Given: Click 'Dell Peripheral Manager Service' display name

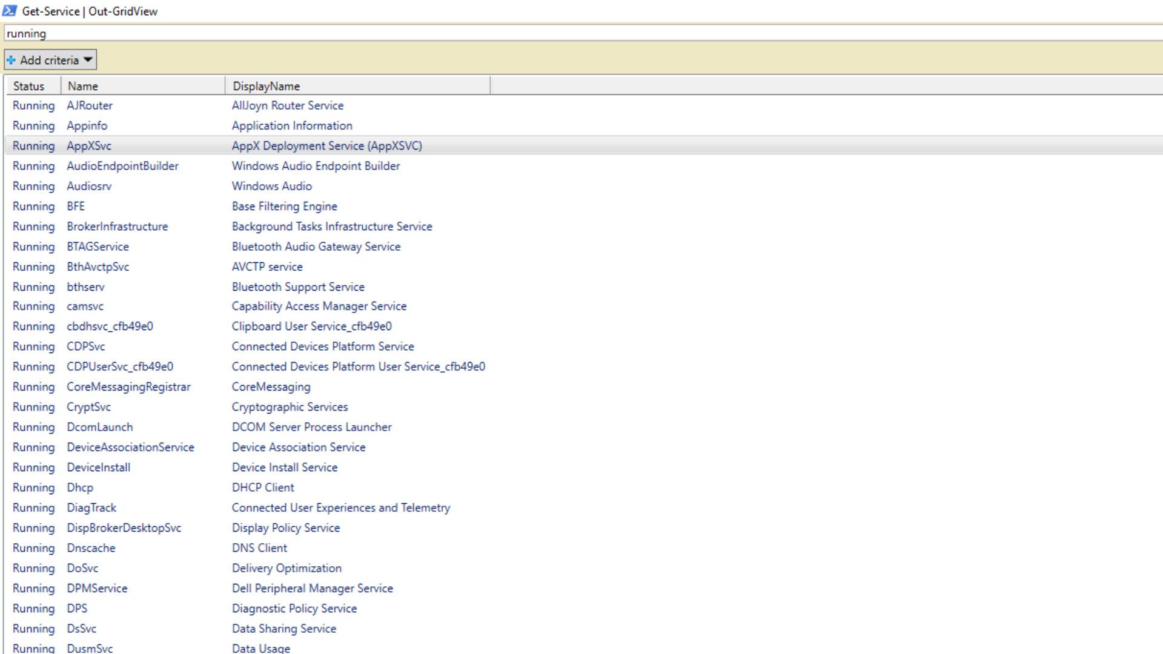Looking at the screenshot, I should [x=313, y=588].
